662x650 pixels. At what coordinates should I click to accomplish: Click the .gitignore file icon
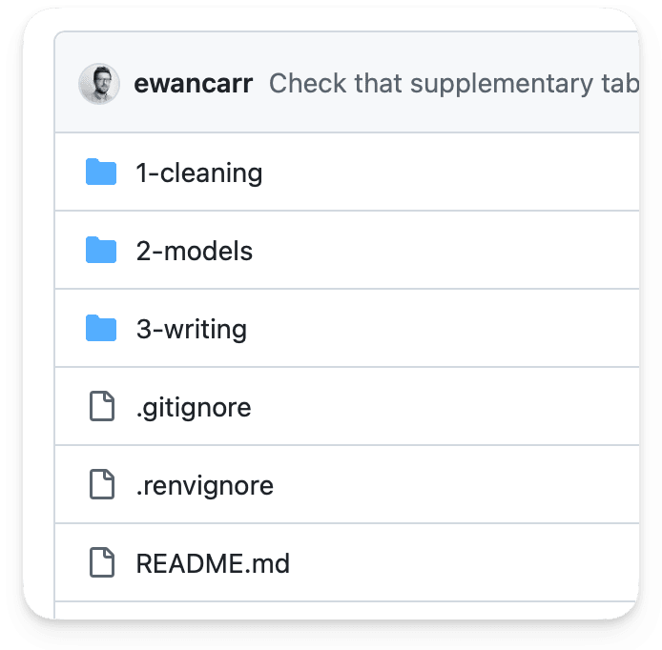click(x=101, y=407)
